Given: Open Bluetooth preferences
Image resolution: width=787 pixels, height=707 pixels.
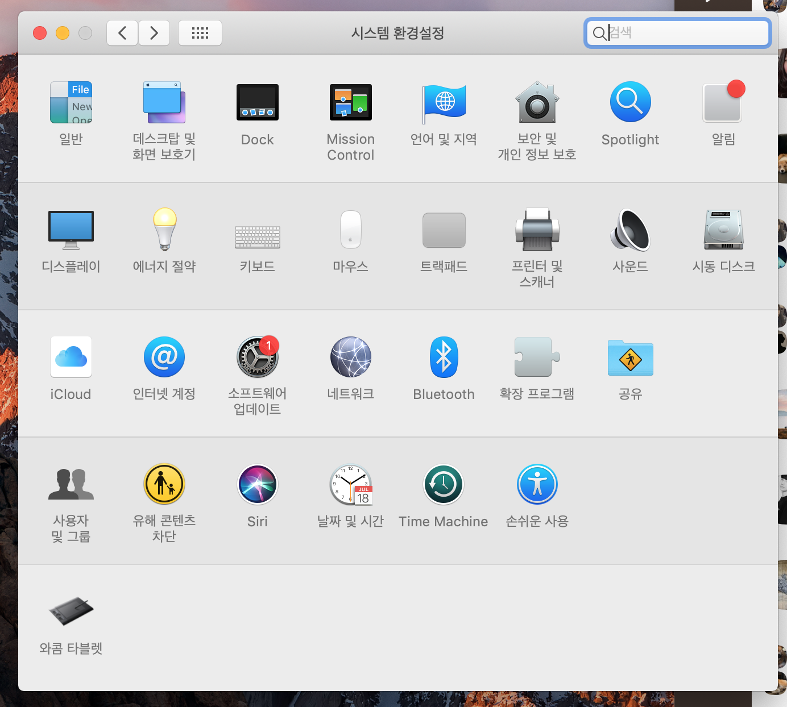Looking at the screenshot, I should tap(444, 357).
